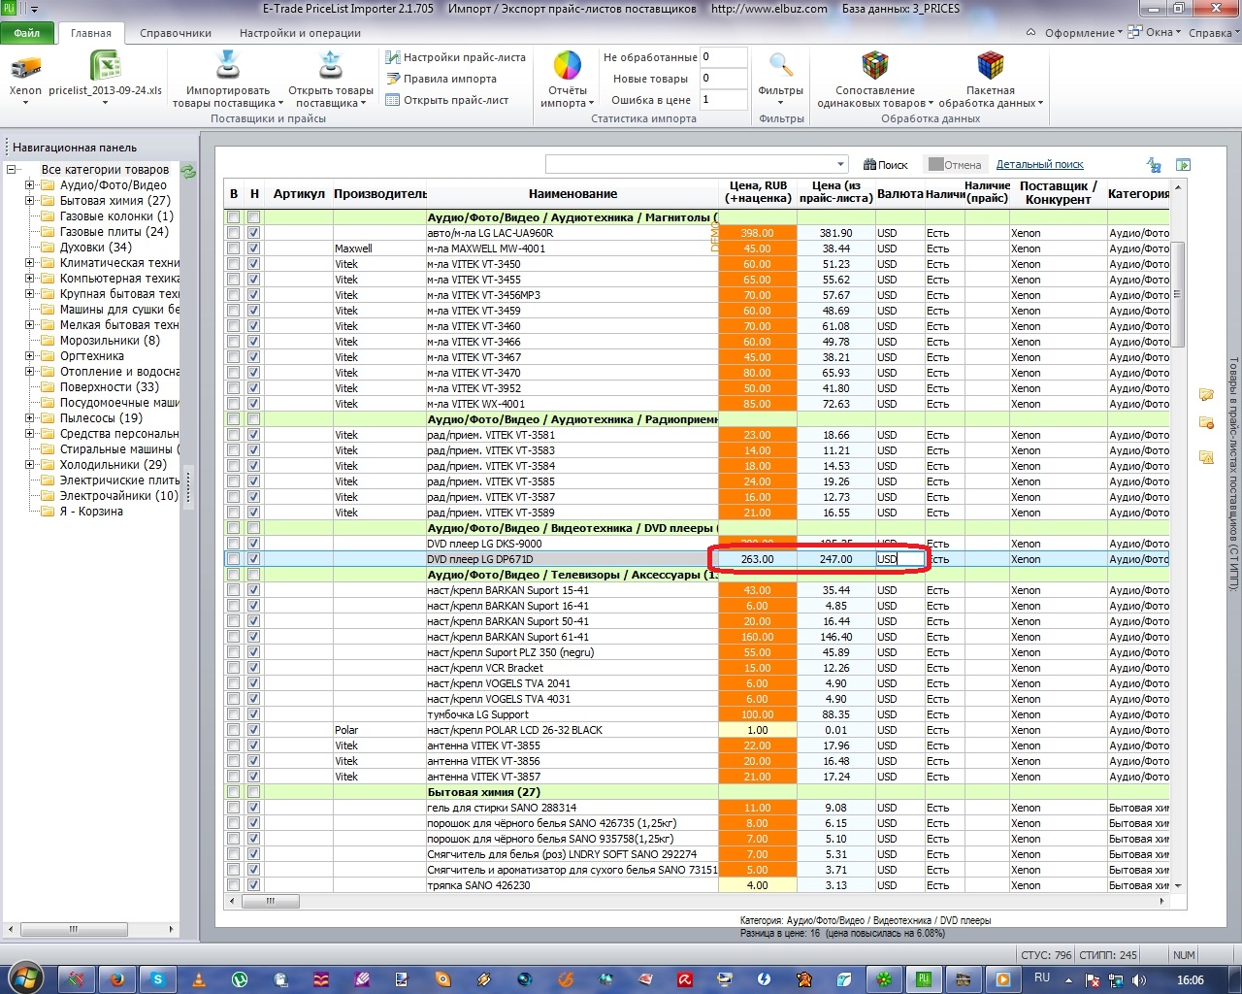Sort by the Наименование column header

coord(572,193)
